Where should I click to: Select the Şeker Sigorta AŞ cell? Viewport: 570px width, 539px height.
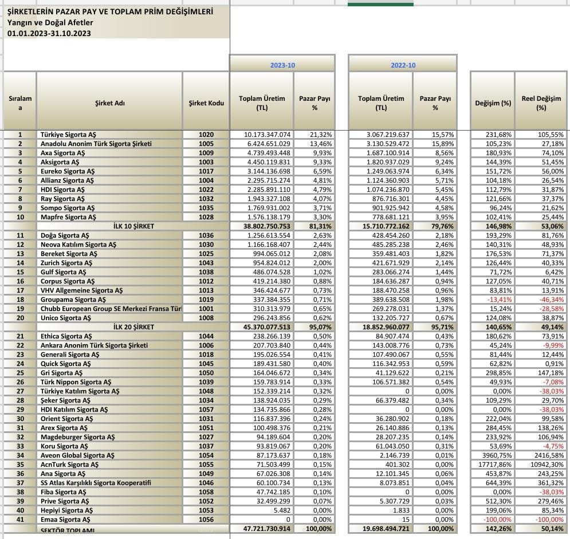click(109, 400)
